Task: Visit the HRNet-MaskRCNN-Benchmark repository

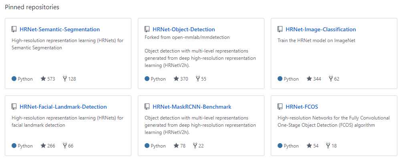Action: (192, 107)
